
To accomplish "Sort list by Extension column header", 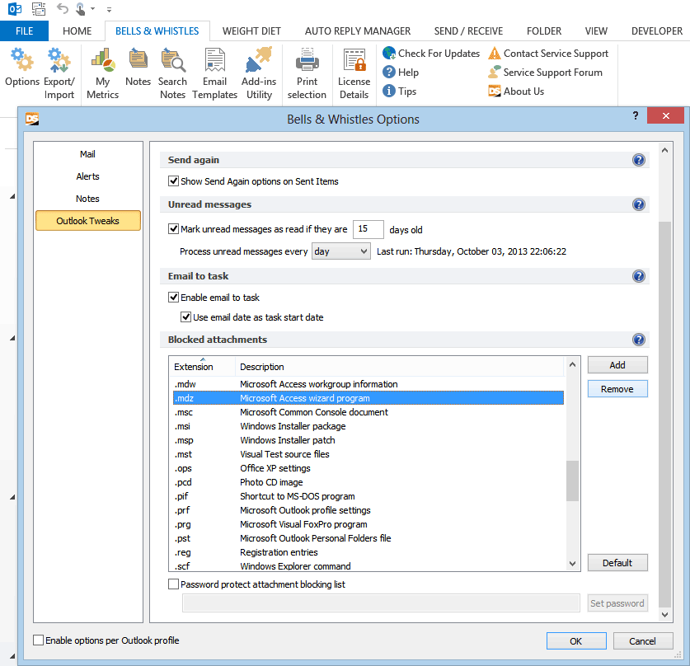I will tap(193, 367).
